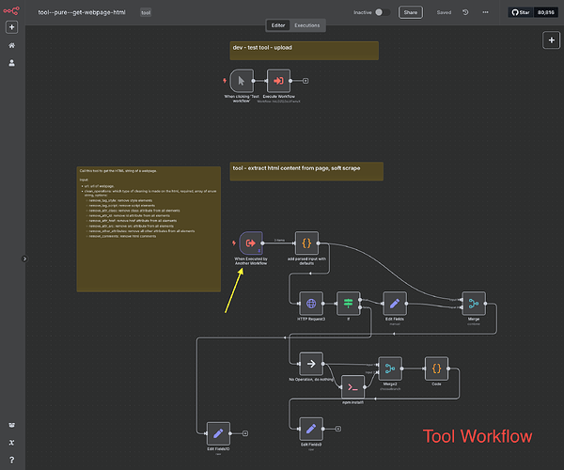
Task: Click the add node plus button top right
Action: [x=552, y=40]
